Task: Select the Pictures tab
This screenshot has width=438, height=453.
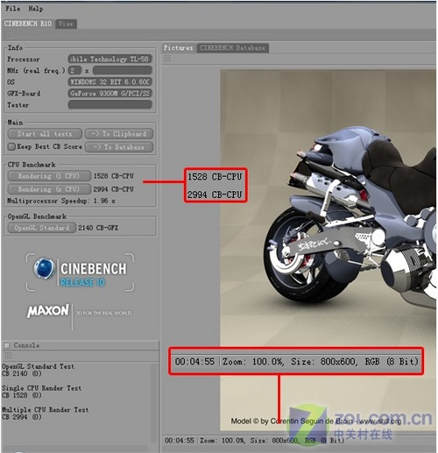Action: (178, 47)
